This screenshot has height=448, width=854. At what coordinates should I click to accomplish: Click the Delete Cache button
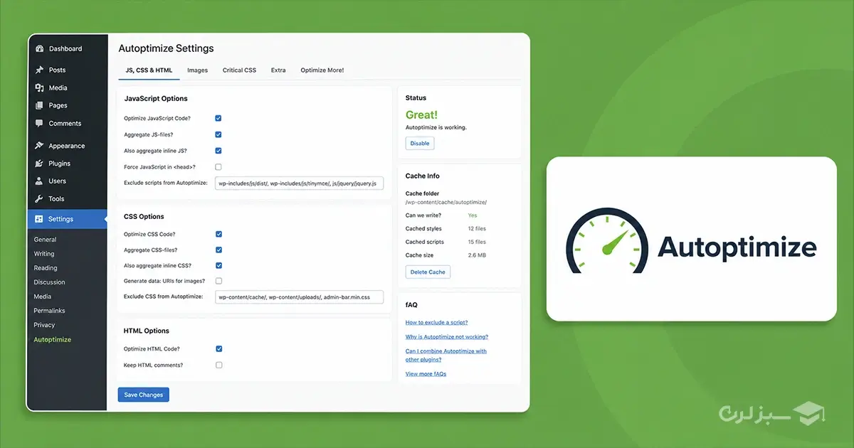click(428, 272)
